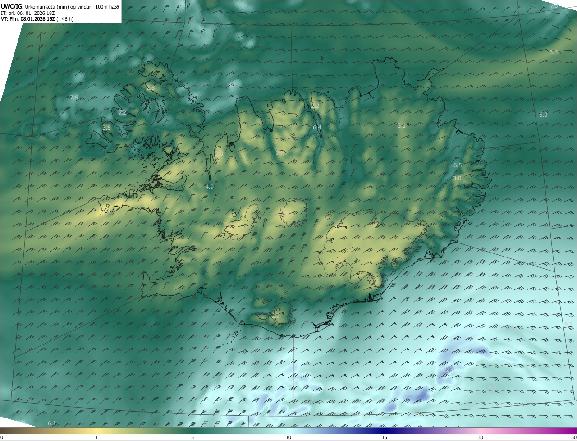Select the 4.9 value label
Image resolution: width=577 pixels, height=441 pixels.
[x=210, y=187]
